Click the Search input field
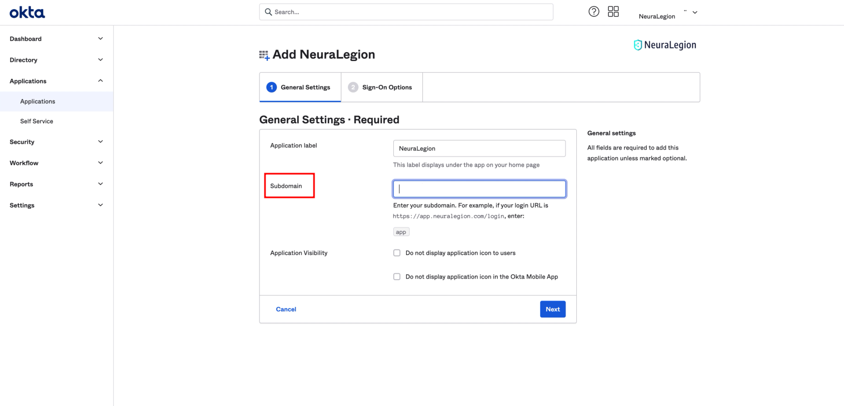This screenshot has width=844, height=406. [x=406, y=12]
